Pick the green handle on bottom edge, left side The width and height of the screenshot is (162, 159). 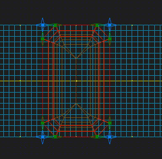coord(56,137)
